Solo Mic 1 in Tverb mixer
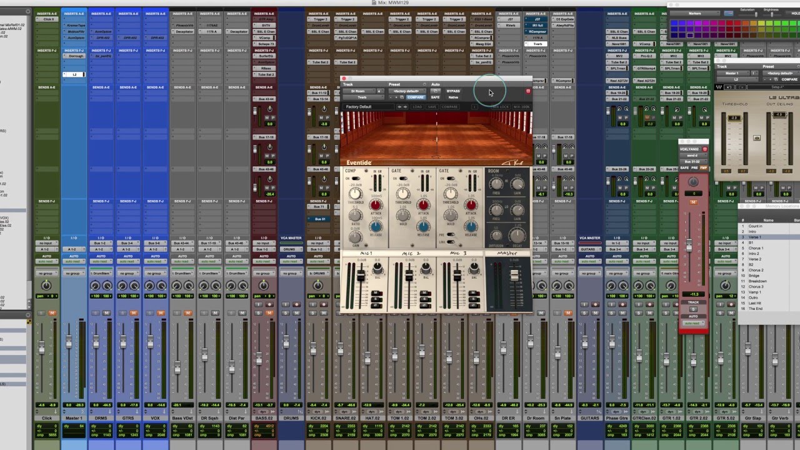800x450 pixels. [x=377, y=299]
